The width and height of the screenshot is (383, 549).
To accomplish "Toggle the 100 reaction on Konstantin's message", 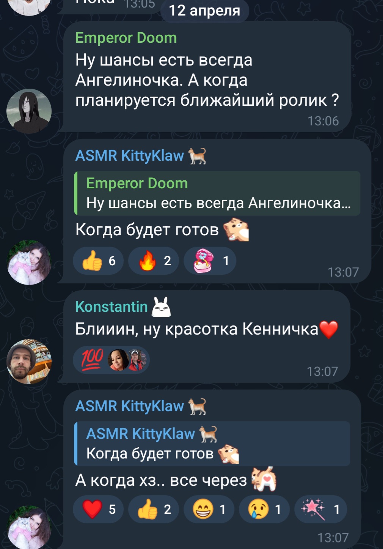I will point(111,360).
